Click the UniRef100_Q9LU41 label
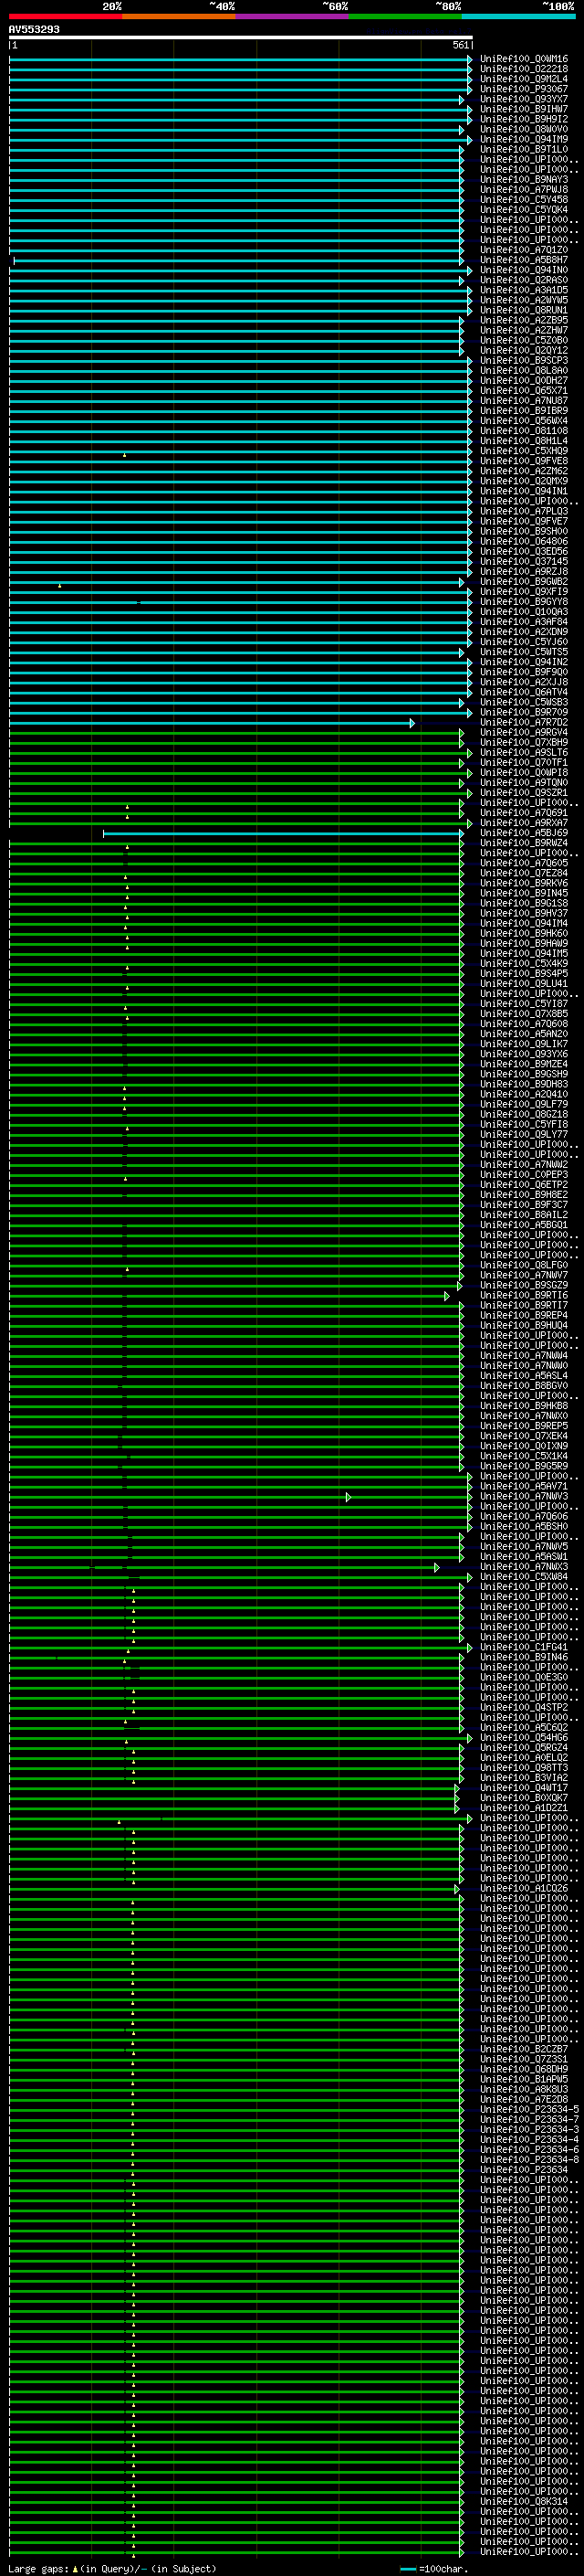 [x=524, y=983]
